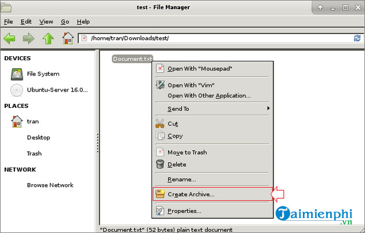The width and height of the screenshot is (365, 233).
Task: Choose Delete from context menu
Action: (213, 165)
